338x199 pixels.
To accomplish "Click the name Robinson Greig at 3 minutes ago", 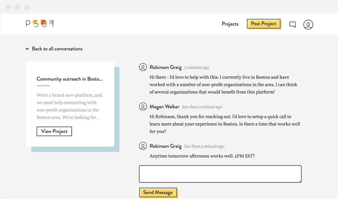I will tap(165, 67).
